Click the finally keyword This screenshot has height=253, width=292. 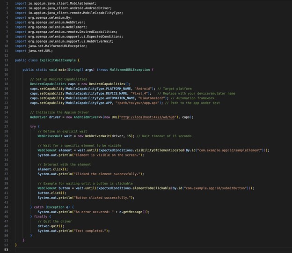coord(40,216)
